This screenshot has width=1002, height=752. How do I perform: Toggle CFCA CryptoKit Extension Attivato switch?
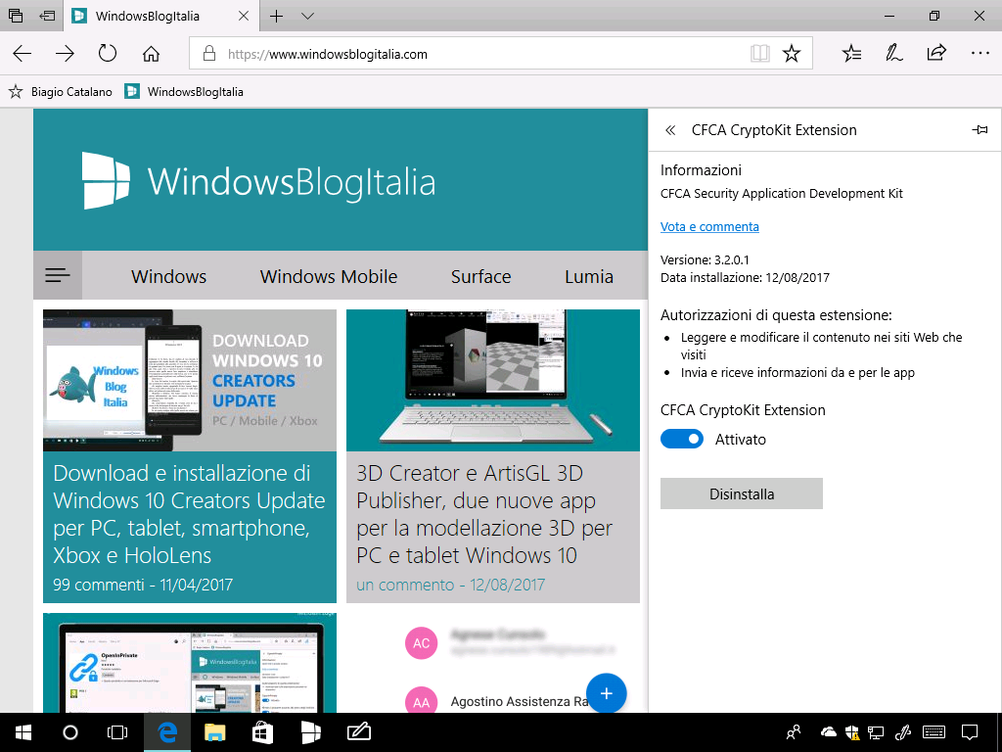click(x=682, y=439)
